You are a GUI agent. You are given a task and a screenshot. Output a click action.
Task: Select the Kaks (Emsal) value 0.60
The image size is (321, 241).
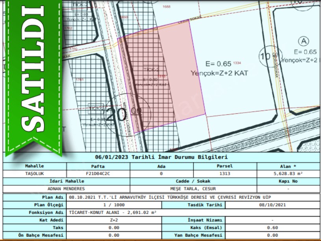click(272, 228)
